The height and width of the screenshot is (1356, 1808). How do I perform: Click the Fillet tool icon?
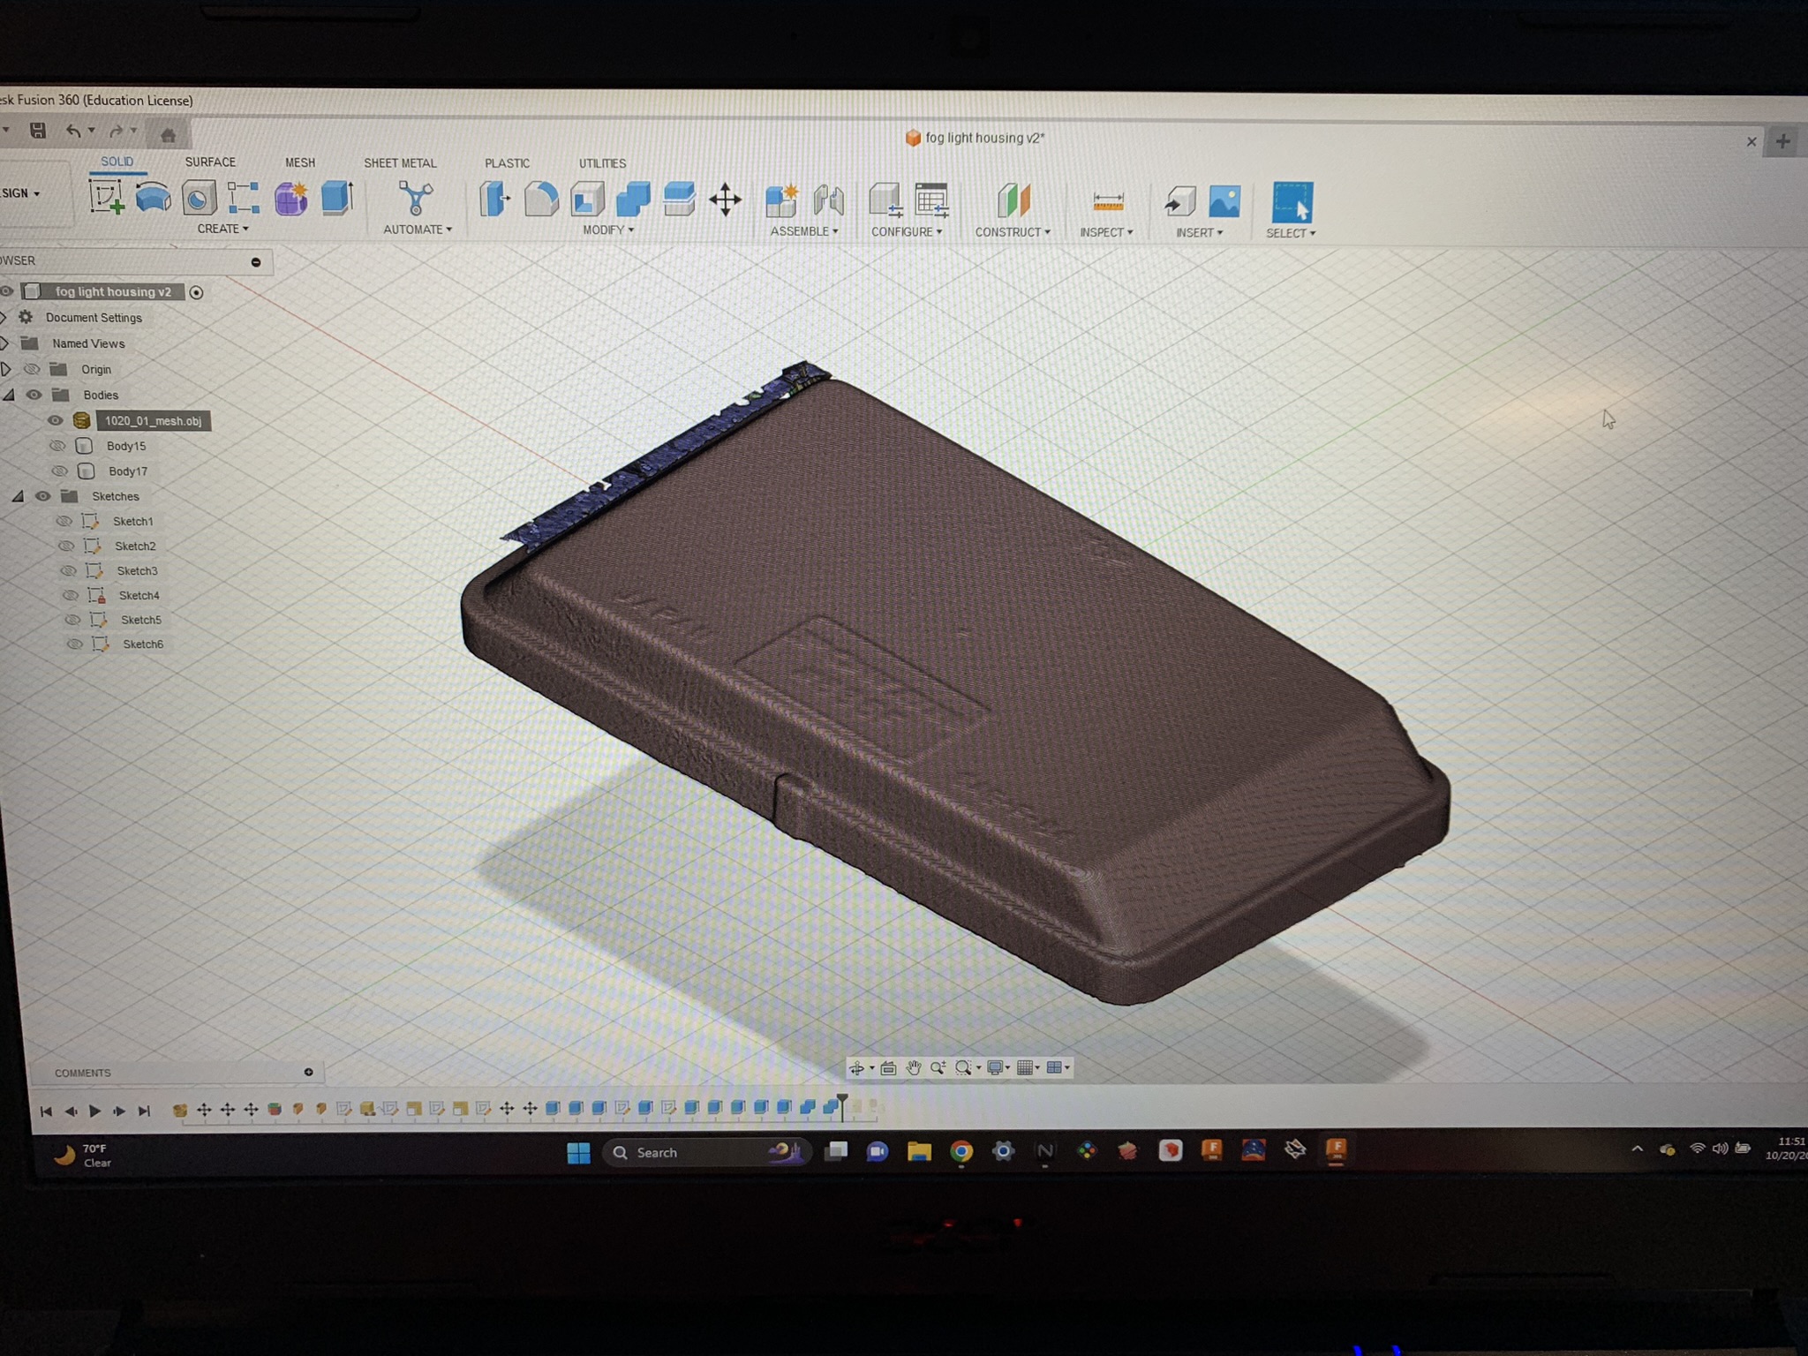541,200
